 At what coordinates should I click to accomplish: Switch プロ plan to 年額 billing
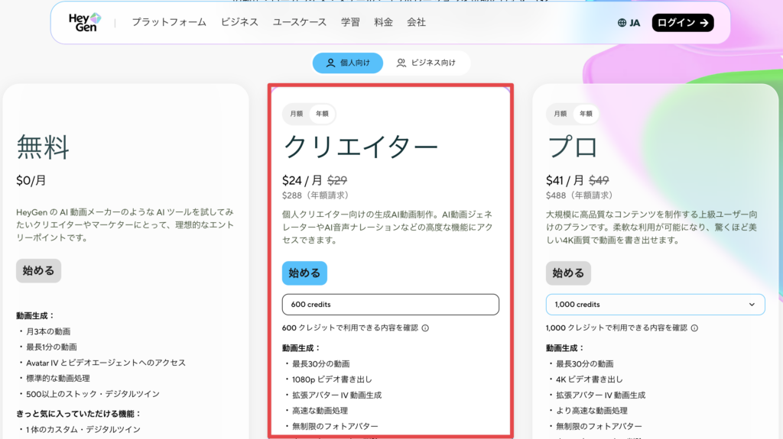pos(586,114)
